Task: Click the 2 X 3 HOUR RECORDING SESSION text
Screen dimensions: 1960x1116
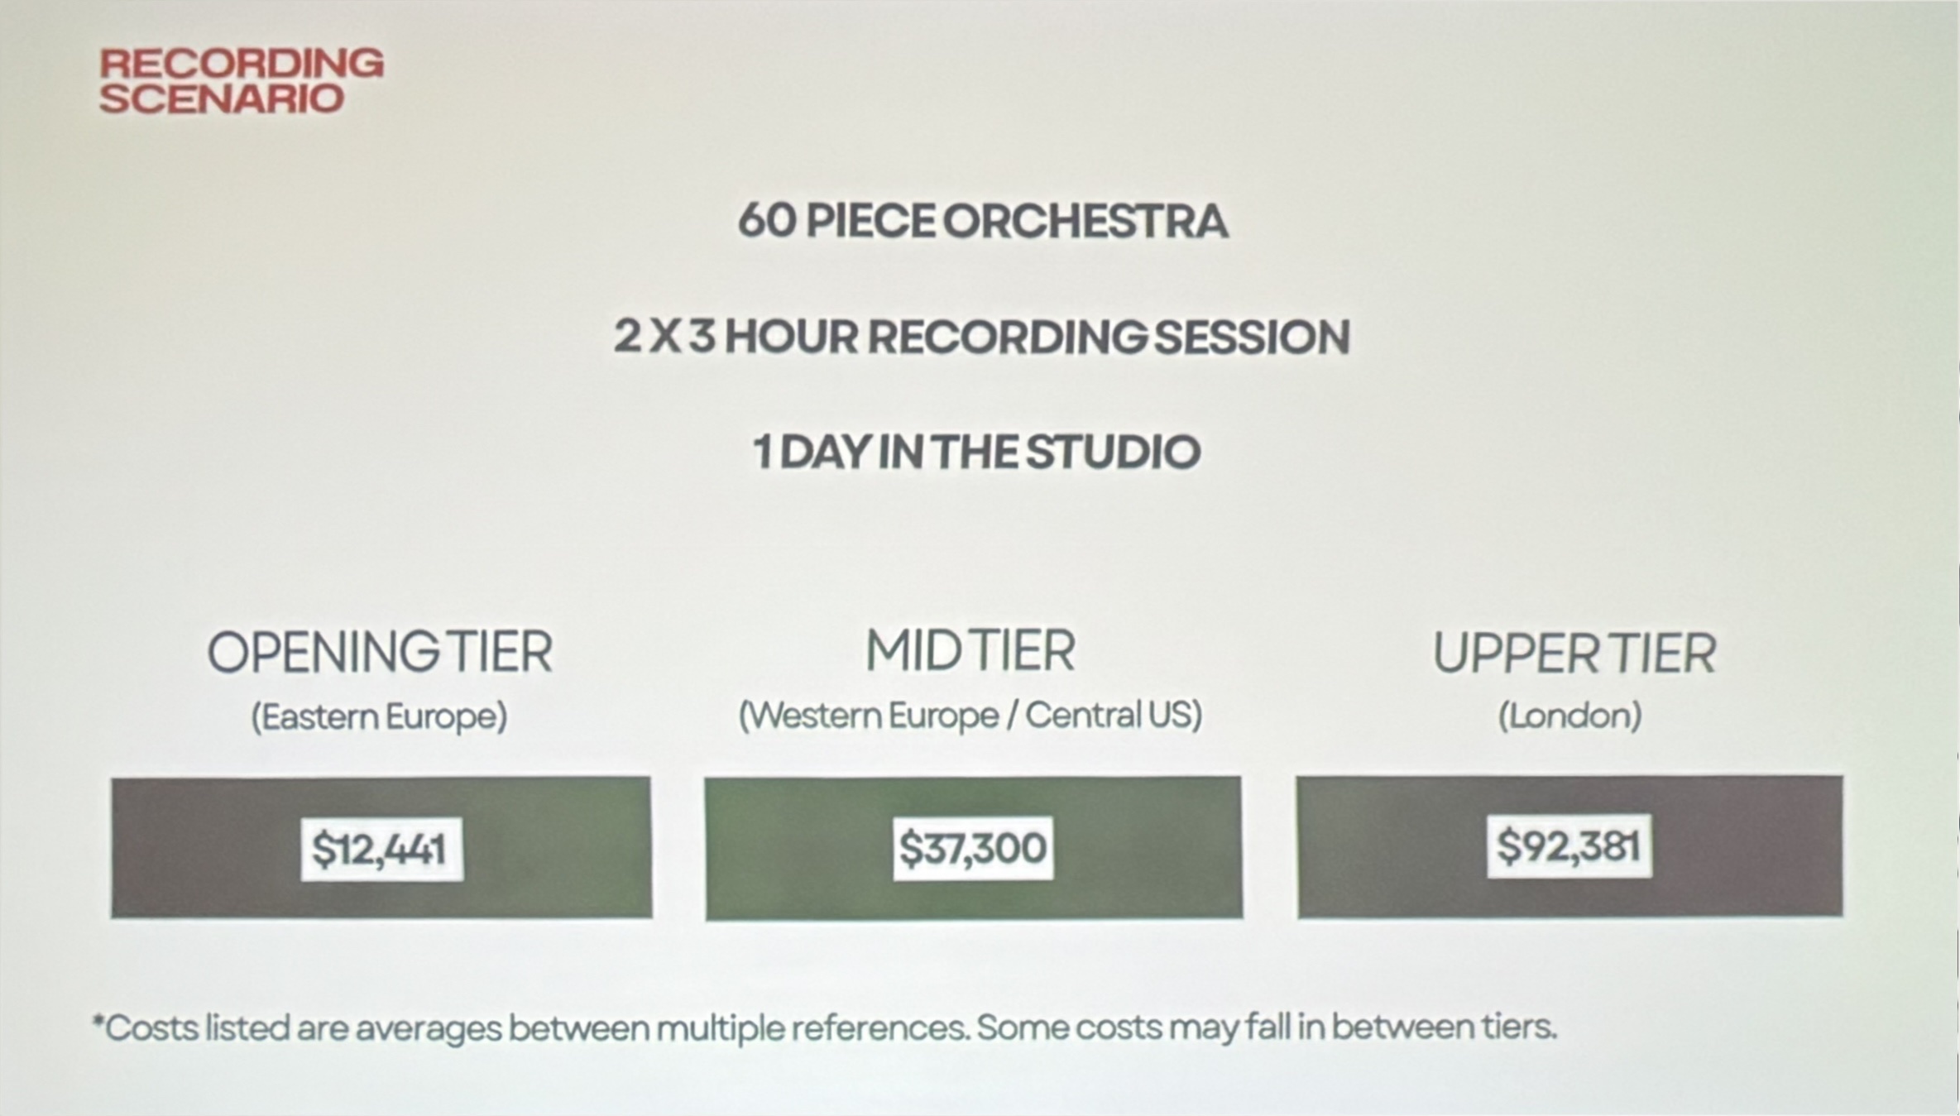Action: (x=981, y=337)
